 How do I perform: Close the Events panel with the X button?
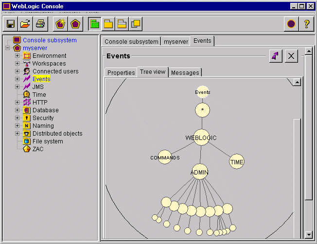click(291, 56)
